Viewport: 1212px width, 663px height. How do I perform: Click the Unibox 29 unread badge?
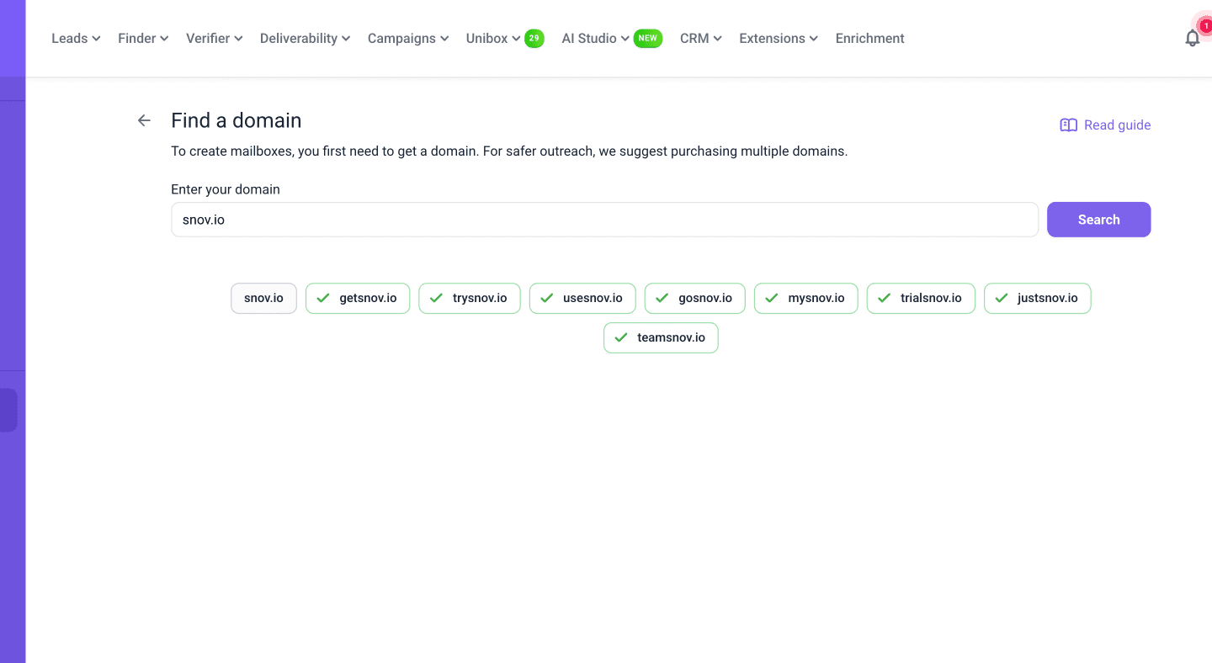[534, 38]
